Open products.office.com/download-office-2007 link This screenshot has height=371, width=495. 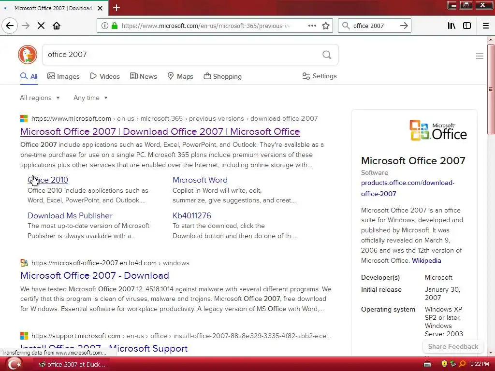click(408, 188)
